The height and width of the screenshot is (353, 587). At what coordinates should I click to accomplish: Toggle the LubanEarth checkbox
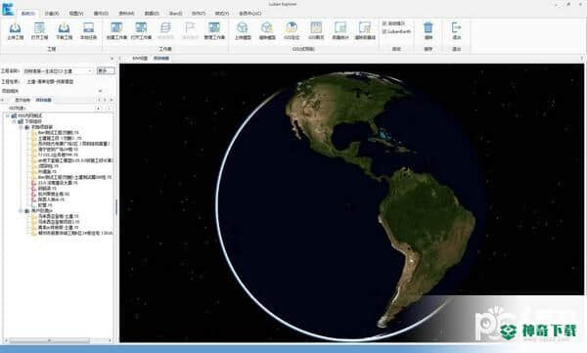coord(384,32)
